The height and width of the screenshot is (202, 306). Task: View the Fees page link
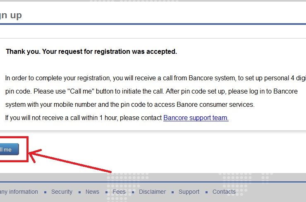(119, 192)
